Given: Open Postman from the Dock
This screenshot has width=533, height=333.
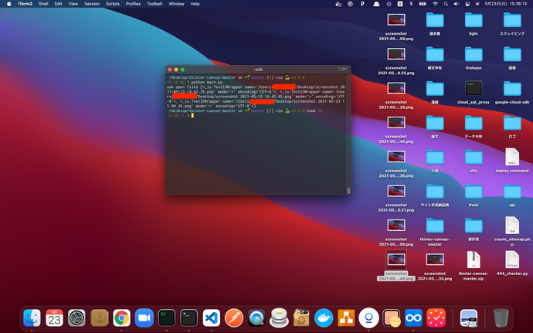Looking at the screenshot, I should (234, 318).
